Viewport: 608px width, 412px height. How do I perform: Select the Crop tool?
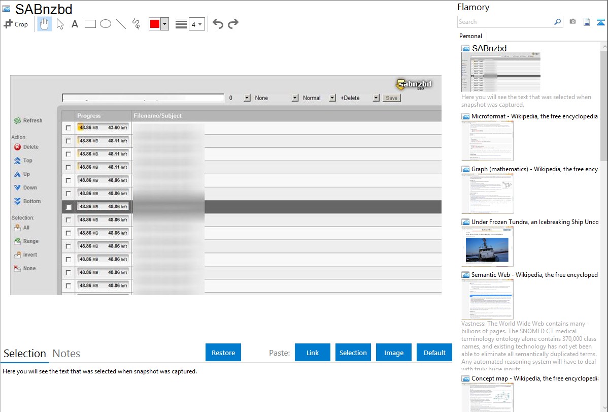pyautogui.click(x=16, y=24)
